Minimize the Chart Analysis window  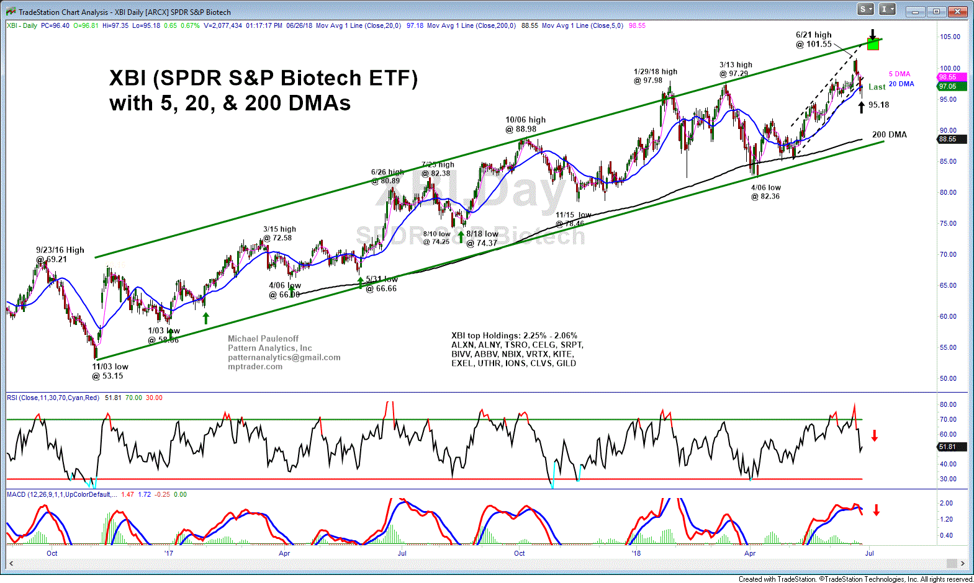click(915, 11)
